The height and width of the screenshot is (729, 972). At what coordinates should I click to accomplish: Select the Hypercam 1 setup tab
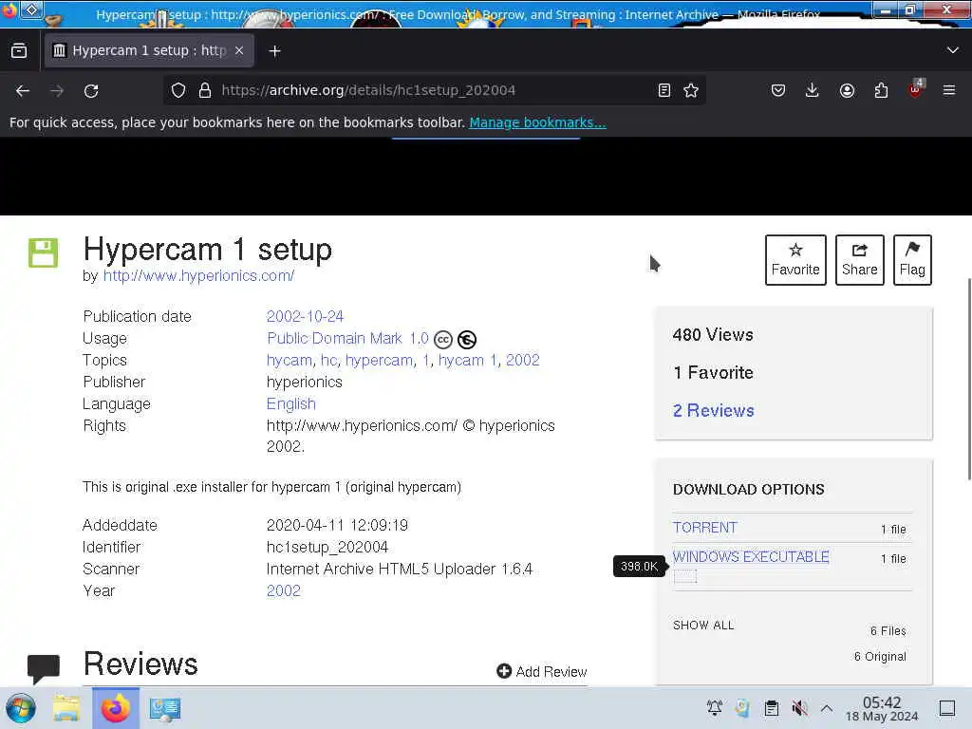149,51
